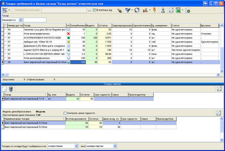
Task: Click the rubber stamp icon in the toolbar
Action: pos(163,10)
